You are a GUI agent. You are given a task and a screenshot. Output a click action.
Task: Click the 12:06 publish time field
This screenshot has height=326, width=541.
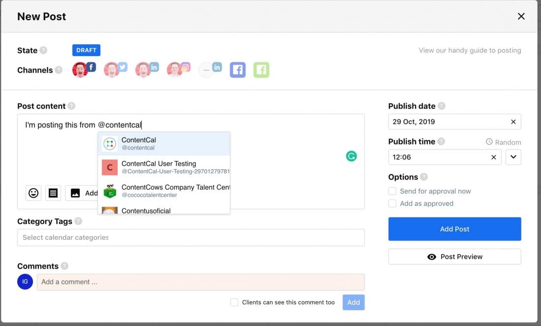pos(445,157)
